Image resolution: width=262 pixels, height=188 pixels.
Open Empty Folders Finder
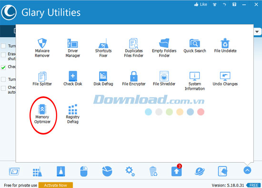(164, 48)
